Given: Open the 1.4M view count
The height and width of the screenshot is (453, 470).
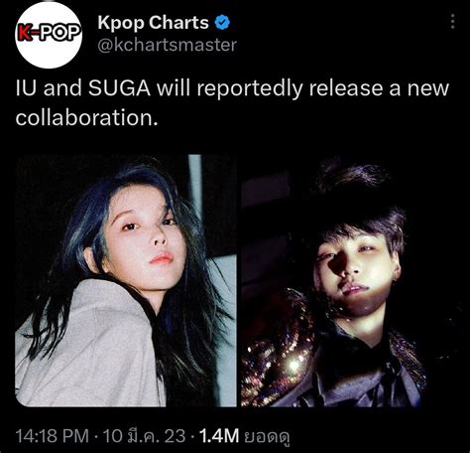Looking at the screenshot, I should (x=219, y=436).
